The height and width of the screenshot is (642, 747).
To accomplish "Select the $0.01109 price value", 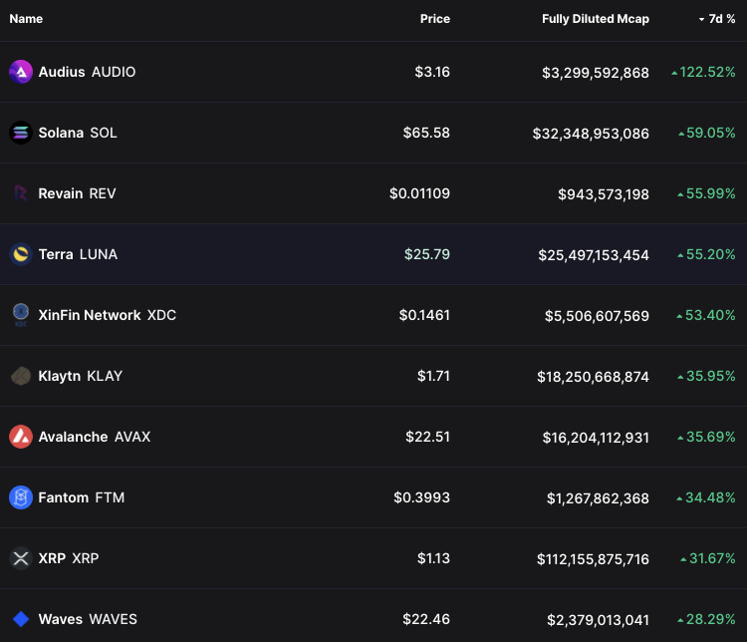I will (419, 193).
